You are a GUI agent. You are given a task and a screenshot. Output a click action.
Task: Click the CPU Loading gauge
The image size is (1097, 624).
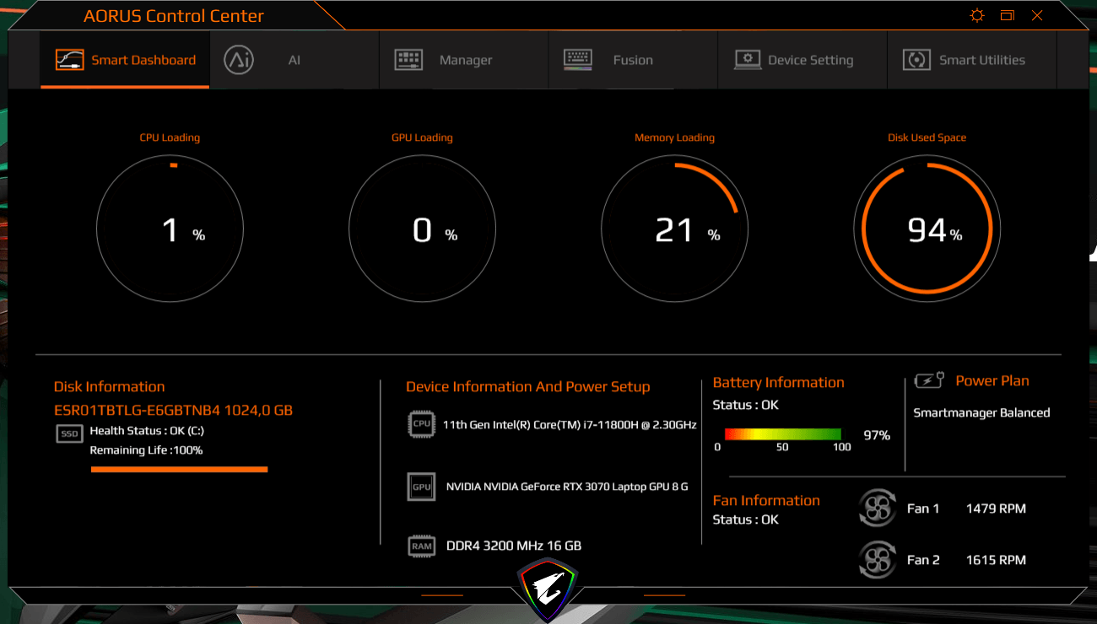coord(170,229)
